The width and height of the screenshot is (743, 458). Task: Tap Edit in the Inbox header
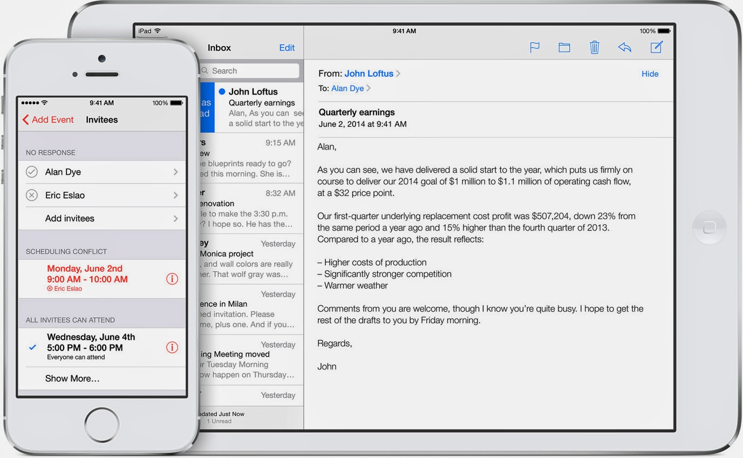click(x=287, y=48)
